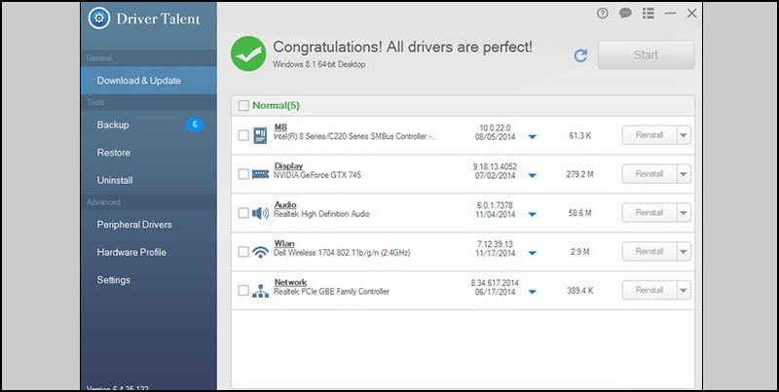Click the Normal(5) group label
779x392 pixels.
coord(276,106)
